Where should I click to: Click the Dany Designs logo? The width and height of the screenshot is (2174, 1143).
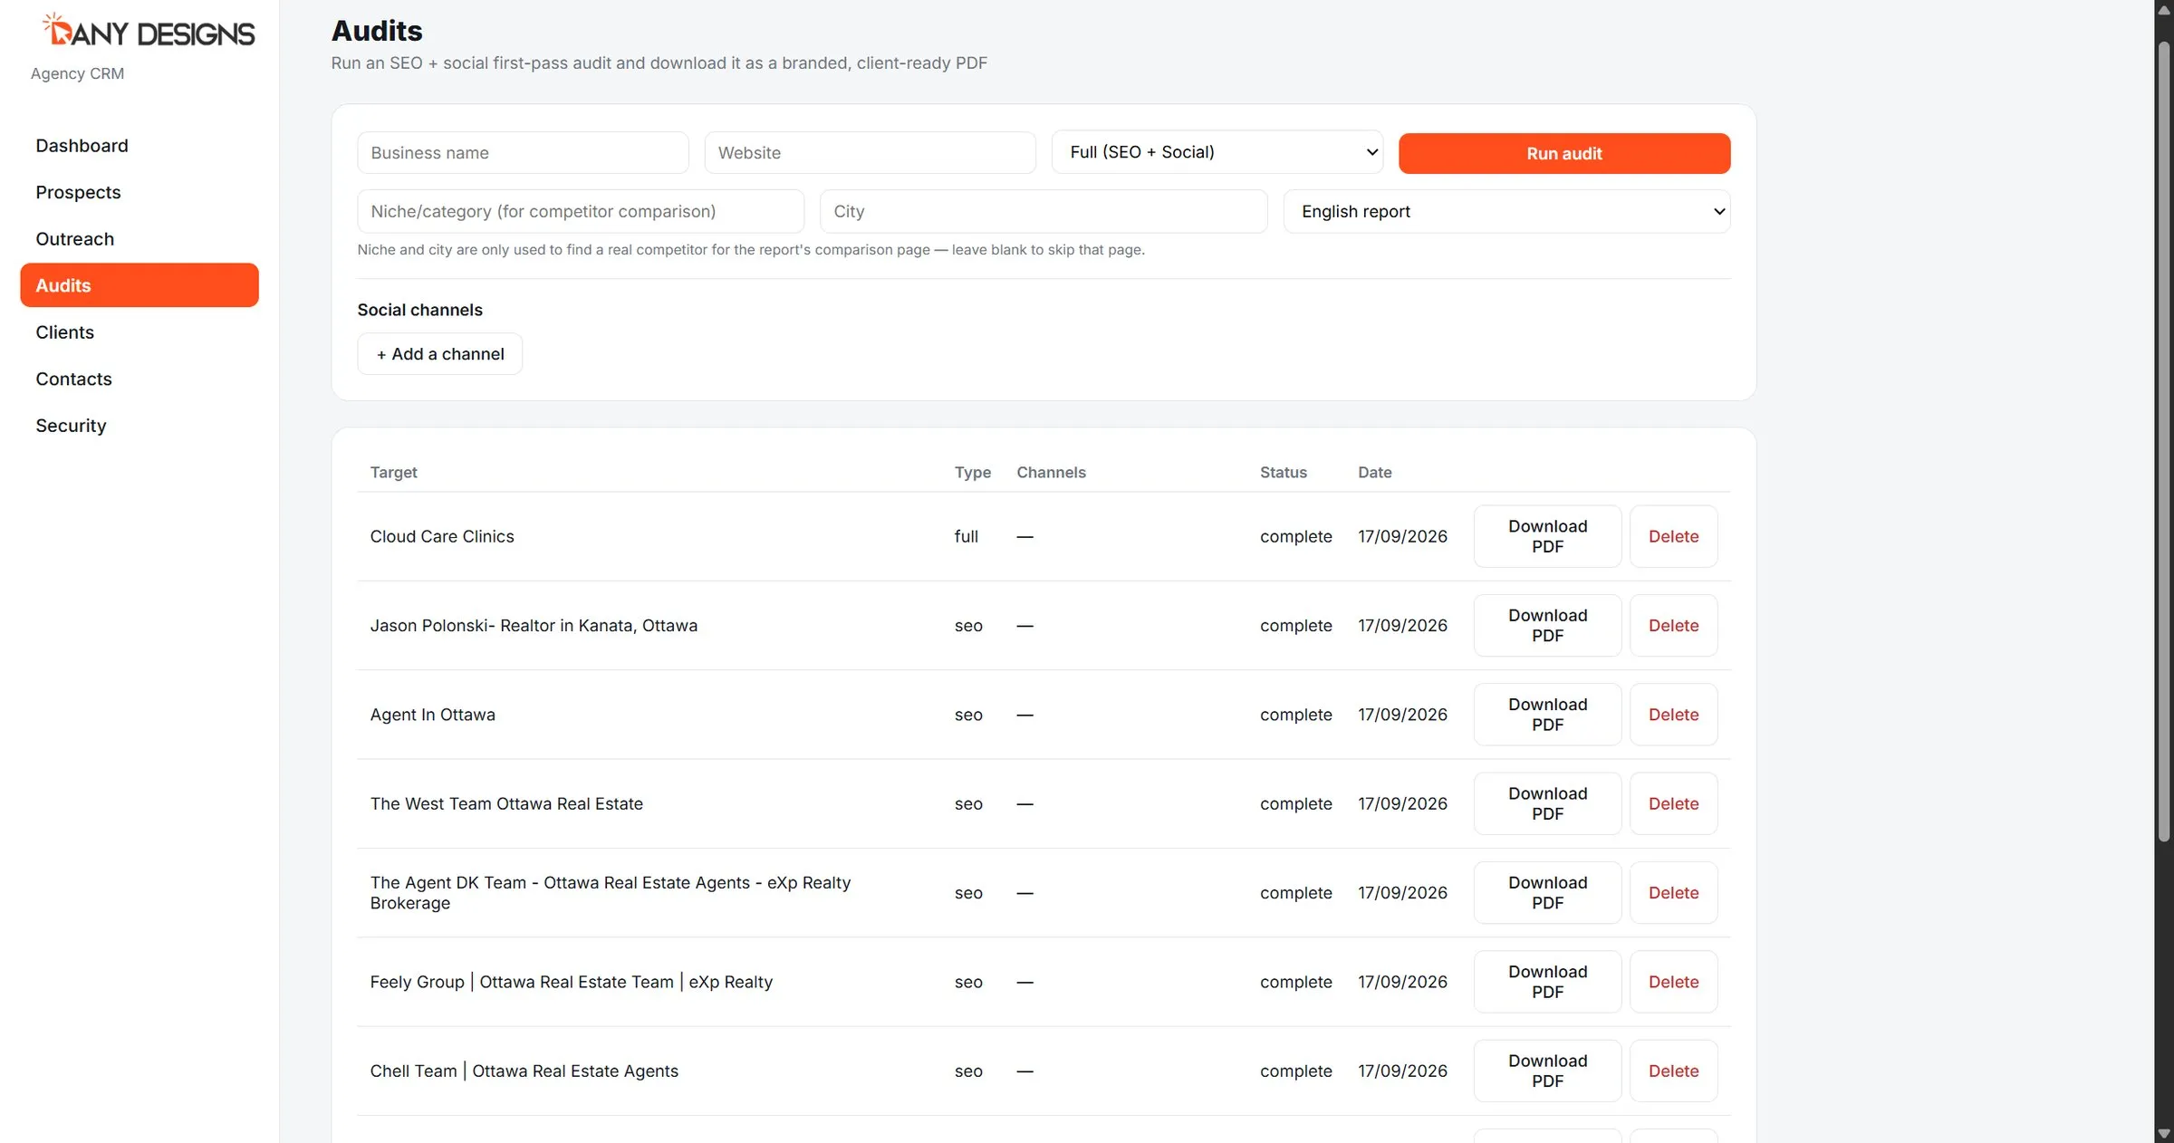[149, 31]
